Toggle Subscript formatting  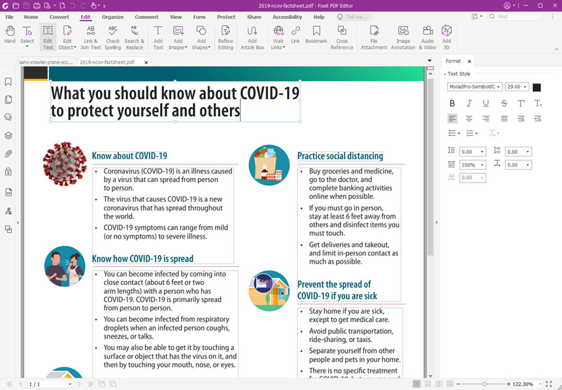[x=538, y=103]
